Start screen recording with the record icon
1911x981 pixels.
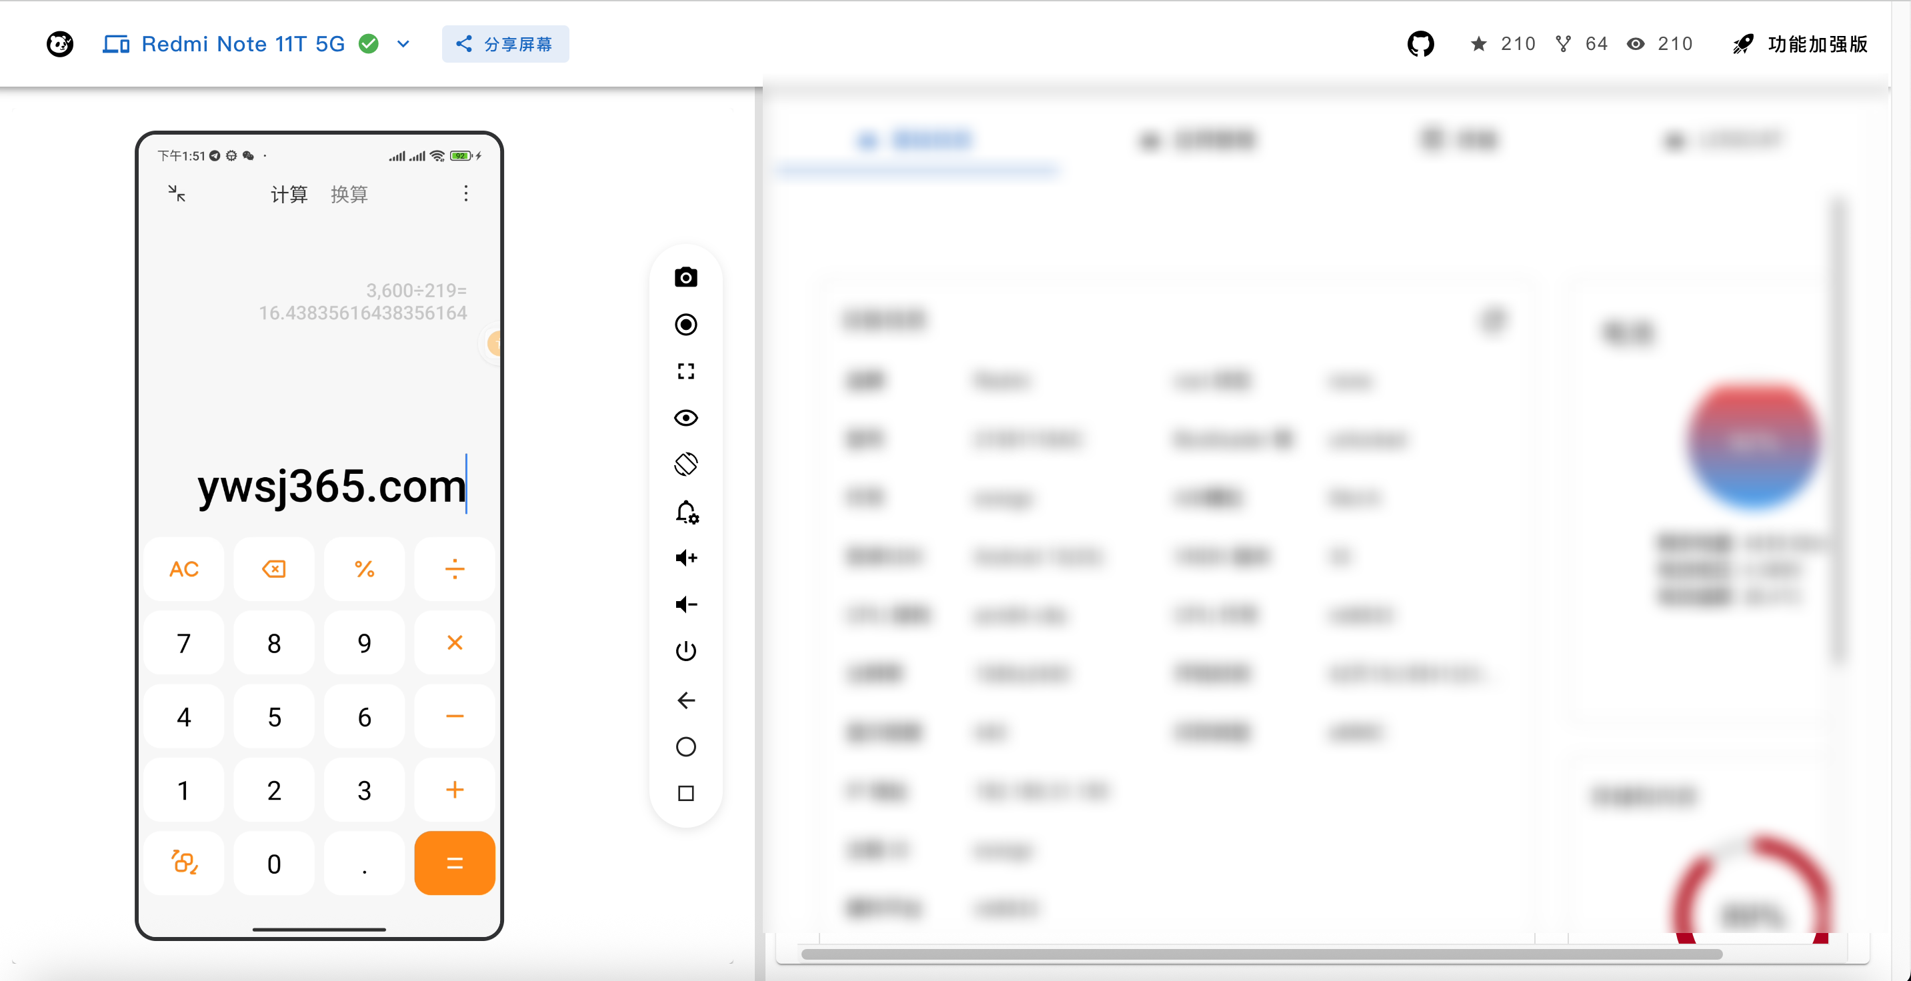(x=685, y=324)
